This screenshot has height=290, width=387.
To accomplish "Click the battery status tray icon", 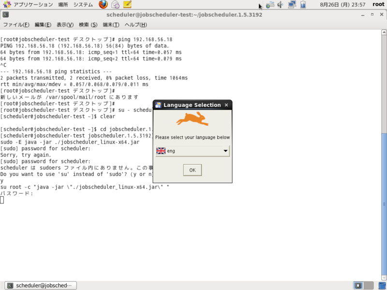I will pos(303,5).
